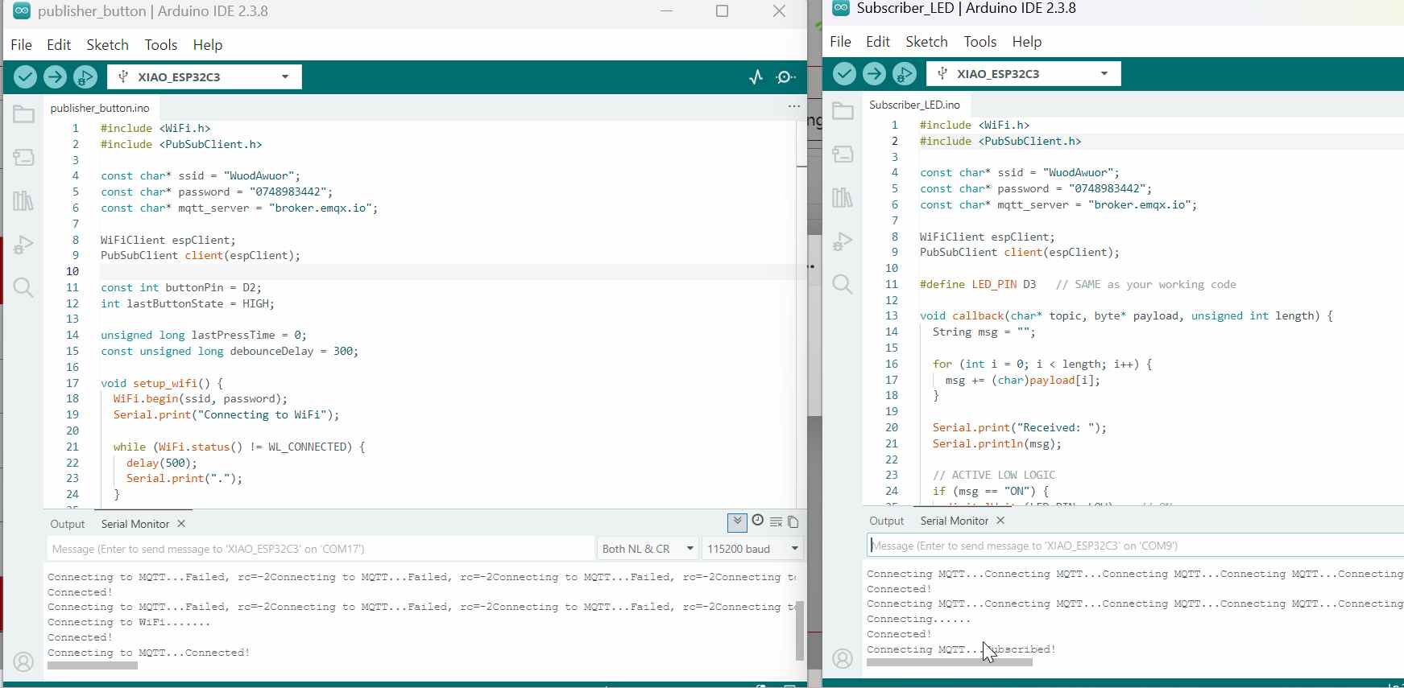Open the File menu in publisher_button window

pos(22,45)
